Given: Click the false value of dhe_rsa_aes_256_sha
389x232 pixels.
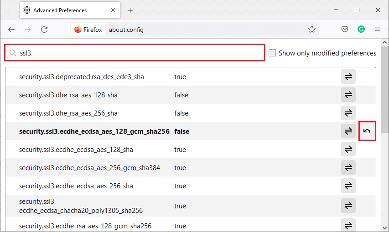Looking at the screenshot, I should 181,113.
